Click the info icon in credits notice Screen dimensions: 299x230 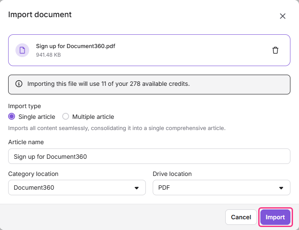coord(19,84)
